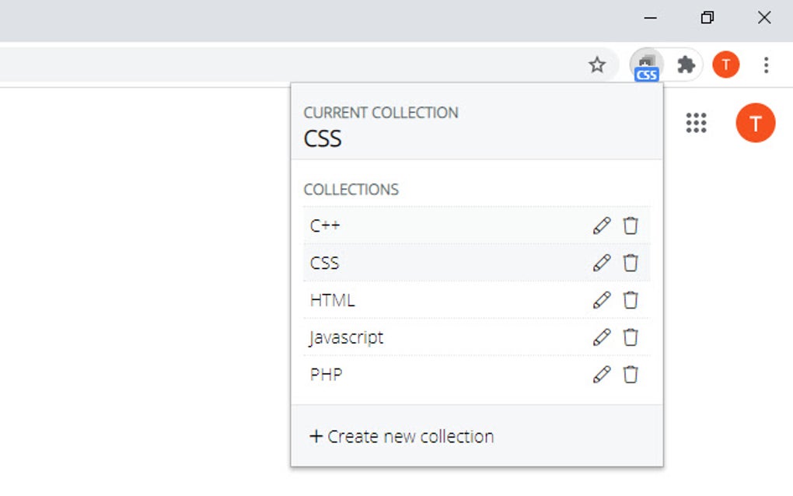793x496 pixels.
Task: Delete the PHP collection
Action: 631,375
